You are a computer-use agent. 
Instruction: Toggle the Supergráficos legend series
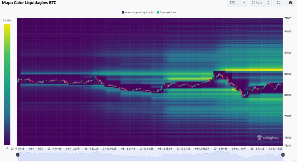pos(166,12)
